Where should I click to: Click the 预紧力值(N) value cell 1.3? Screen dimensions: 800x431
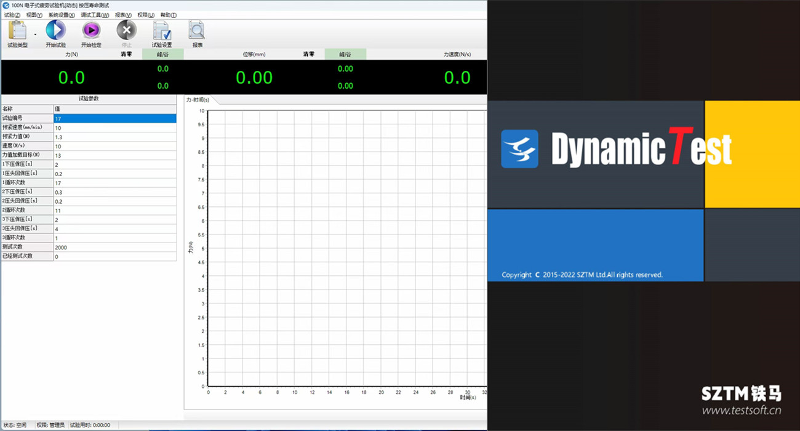pos(114,137)
